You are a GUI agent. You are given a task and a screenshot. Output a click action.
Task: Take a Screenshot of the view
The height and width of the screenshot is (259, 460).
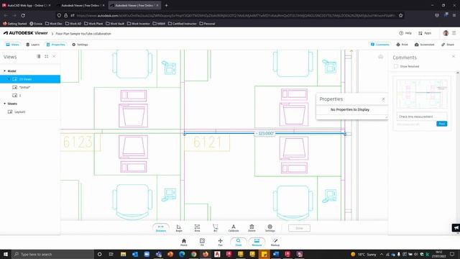click(425, 45)
